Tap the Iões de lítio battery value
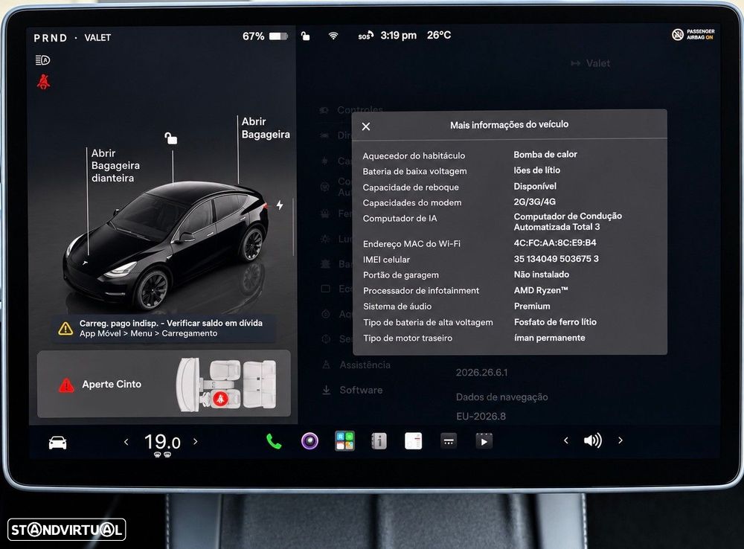 click(x=536, y=170)
